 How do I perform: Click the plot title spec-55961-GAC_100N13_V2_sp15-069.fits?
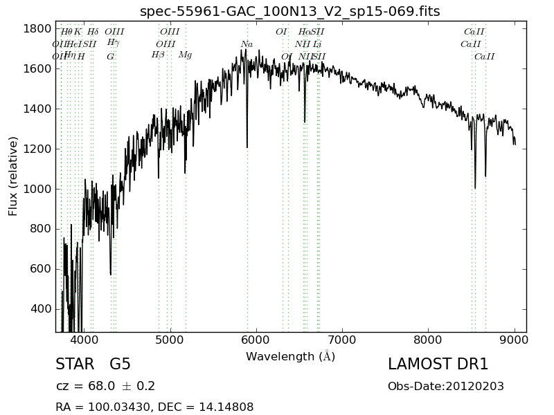(289, 11)
